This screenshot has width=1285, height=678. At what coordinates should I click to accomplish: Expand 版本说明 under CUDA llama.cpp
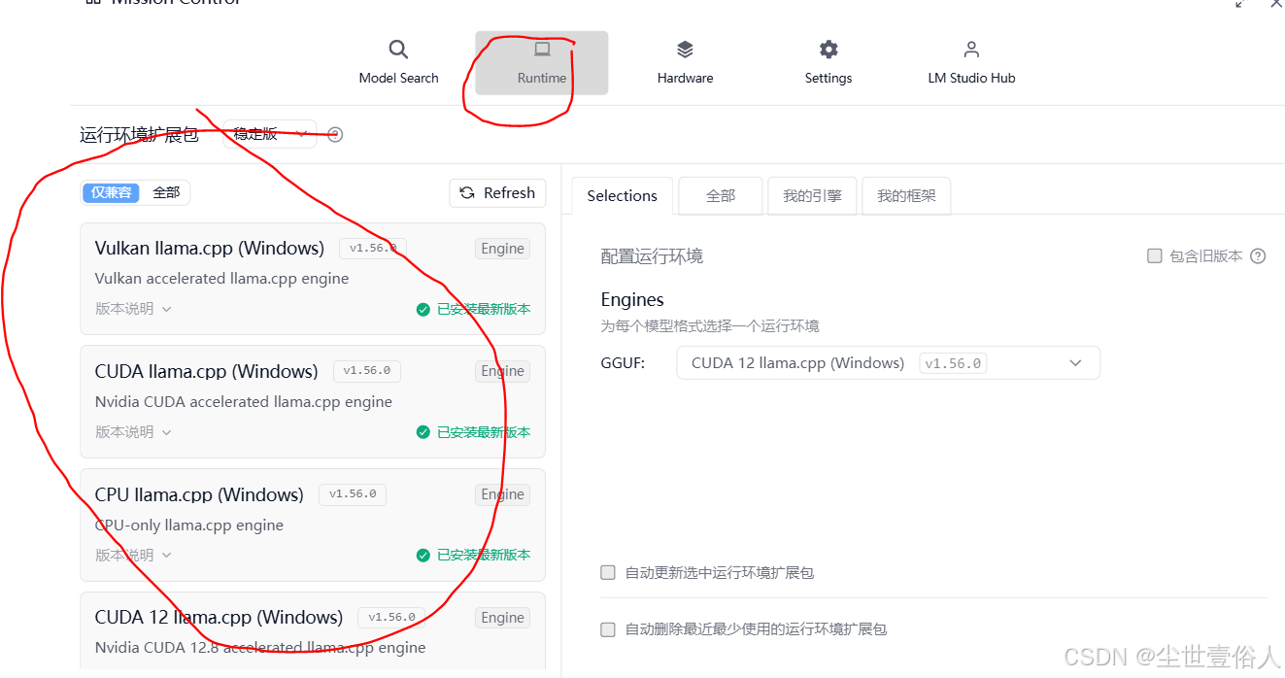click(x=133, y=432)
